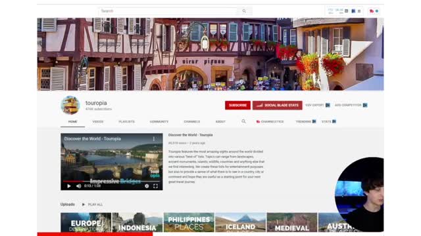This screenshot has height=236, width=421.
Task: Enter fullscreen on the trailer video
Action: click(155, 186)
